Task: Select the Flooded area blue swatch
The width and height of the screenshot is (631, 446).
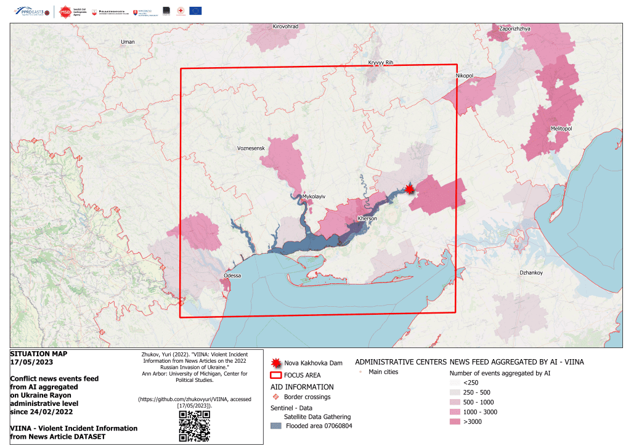Action: pyautogui.click(x=277, y=424)
